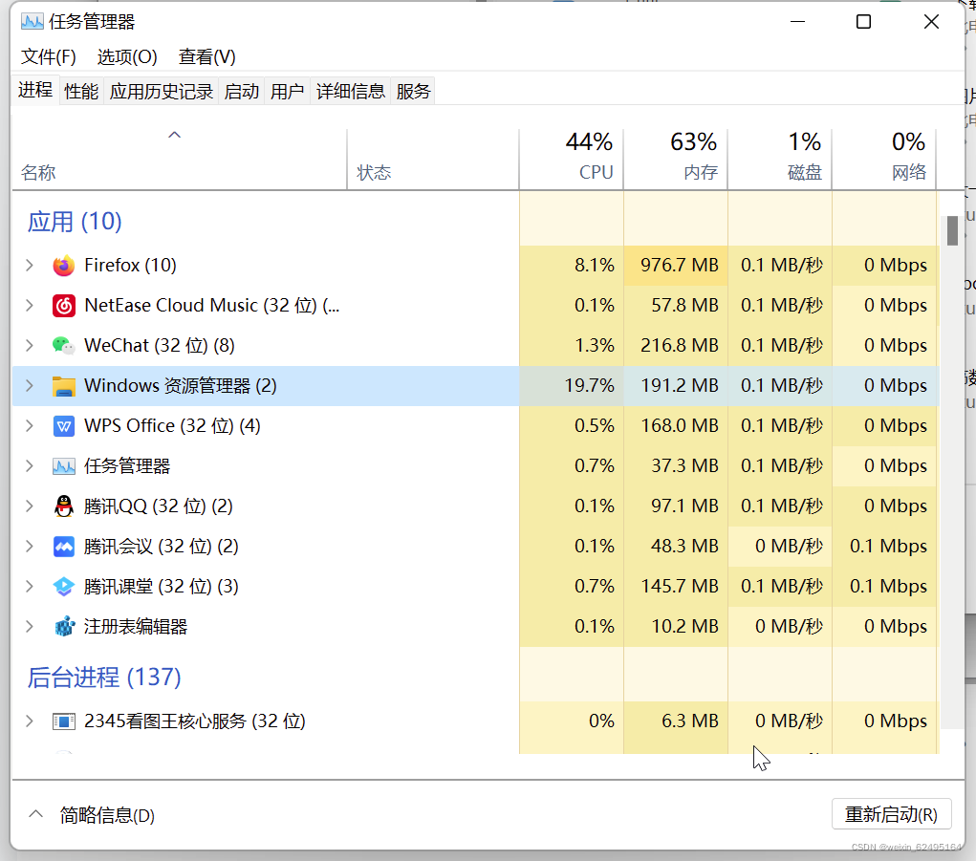
Task: Click the 2345看图王核心服务 icon
Action: point(63,721)
